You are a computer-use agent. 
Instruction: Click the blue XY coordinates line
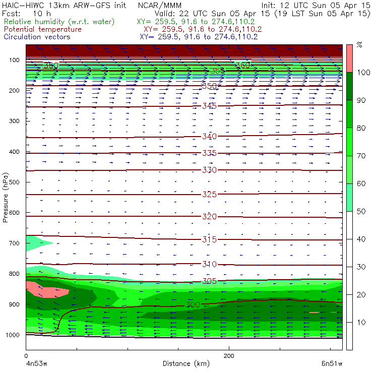click(x=199, y=37)
